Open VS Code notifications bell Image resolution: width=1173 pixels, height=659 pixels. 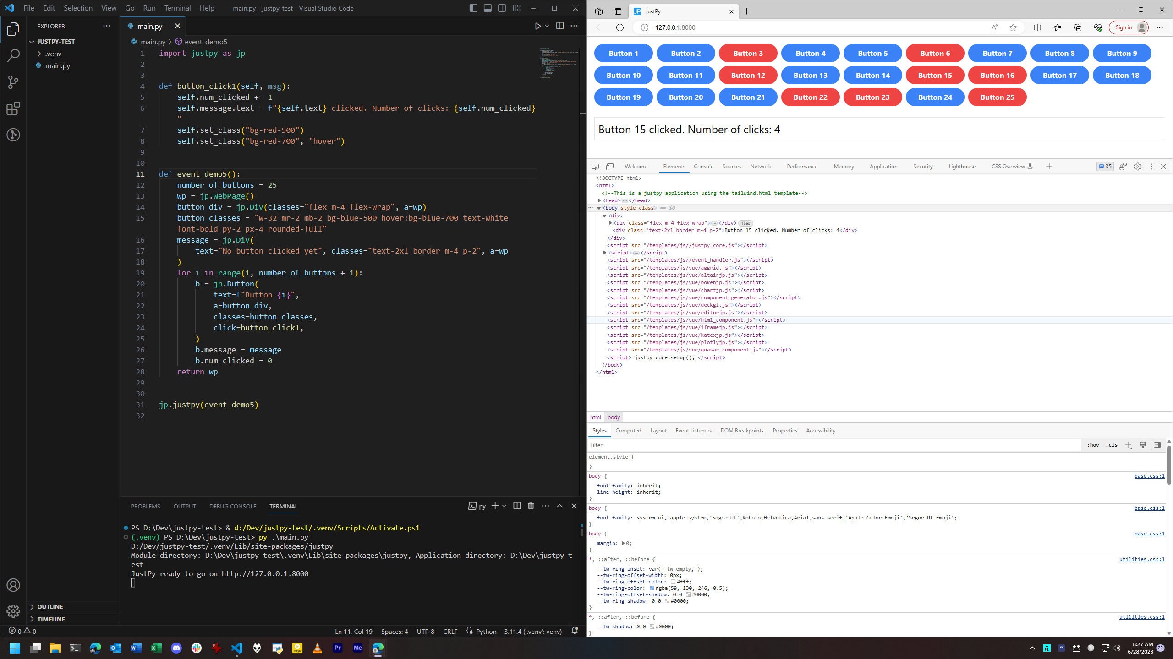[x=575, y=631]
